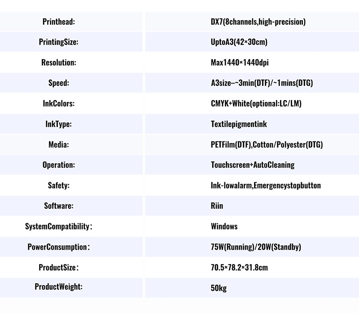
Task: Select the A3 size speed value text
Action: pyautogui.click(x=262, y=83)
